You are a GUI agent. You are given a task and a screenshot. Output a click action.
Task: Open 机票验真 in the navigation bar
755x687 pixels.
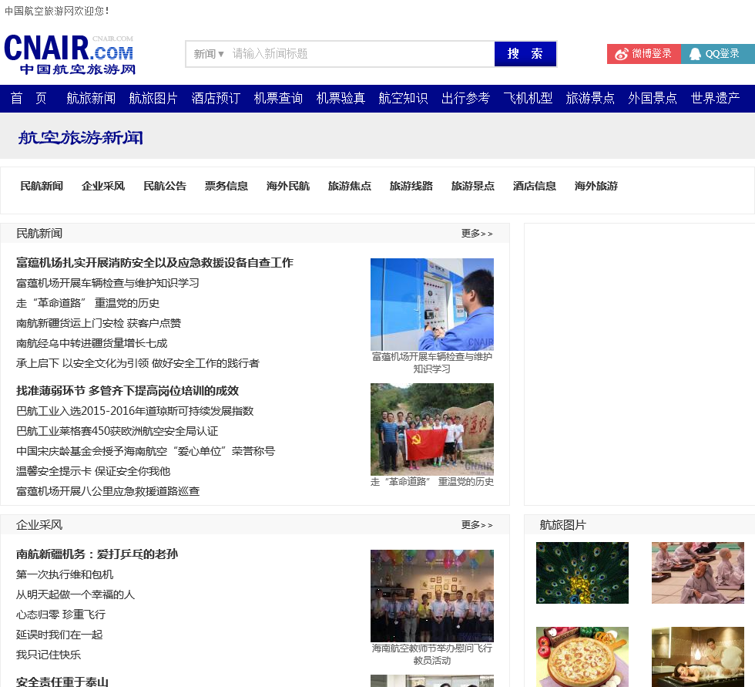pos(341,98)
